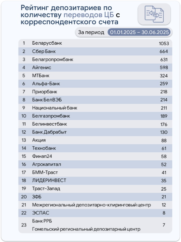
Task: Select the Национальный банк row
Action: pos(95,108)
